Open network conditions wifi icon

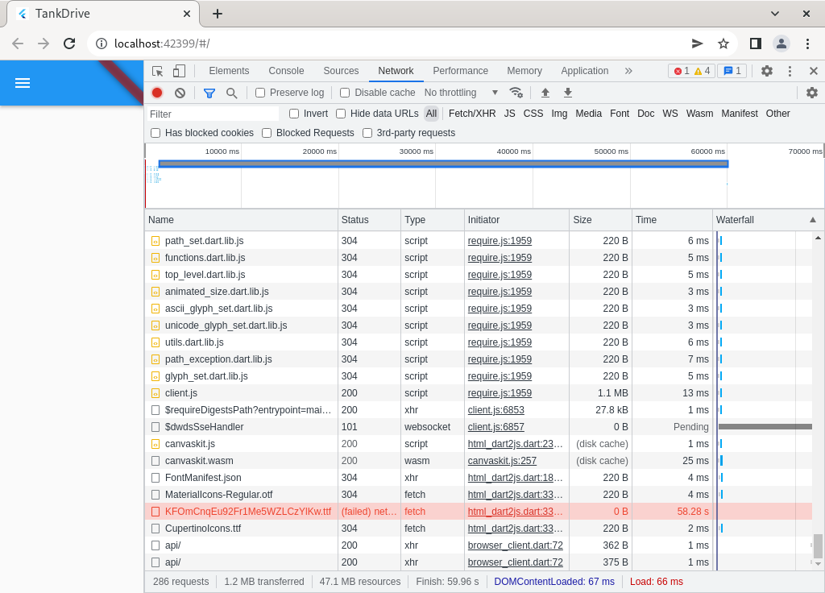[516, 93]
